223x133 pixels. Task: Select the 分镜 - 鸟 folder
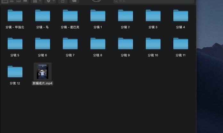click(x=43, y=16)
